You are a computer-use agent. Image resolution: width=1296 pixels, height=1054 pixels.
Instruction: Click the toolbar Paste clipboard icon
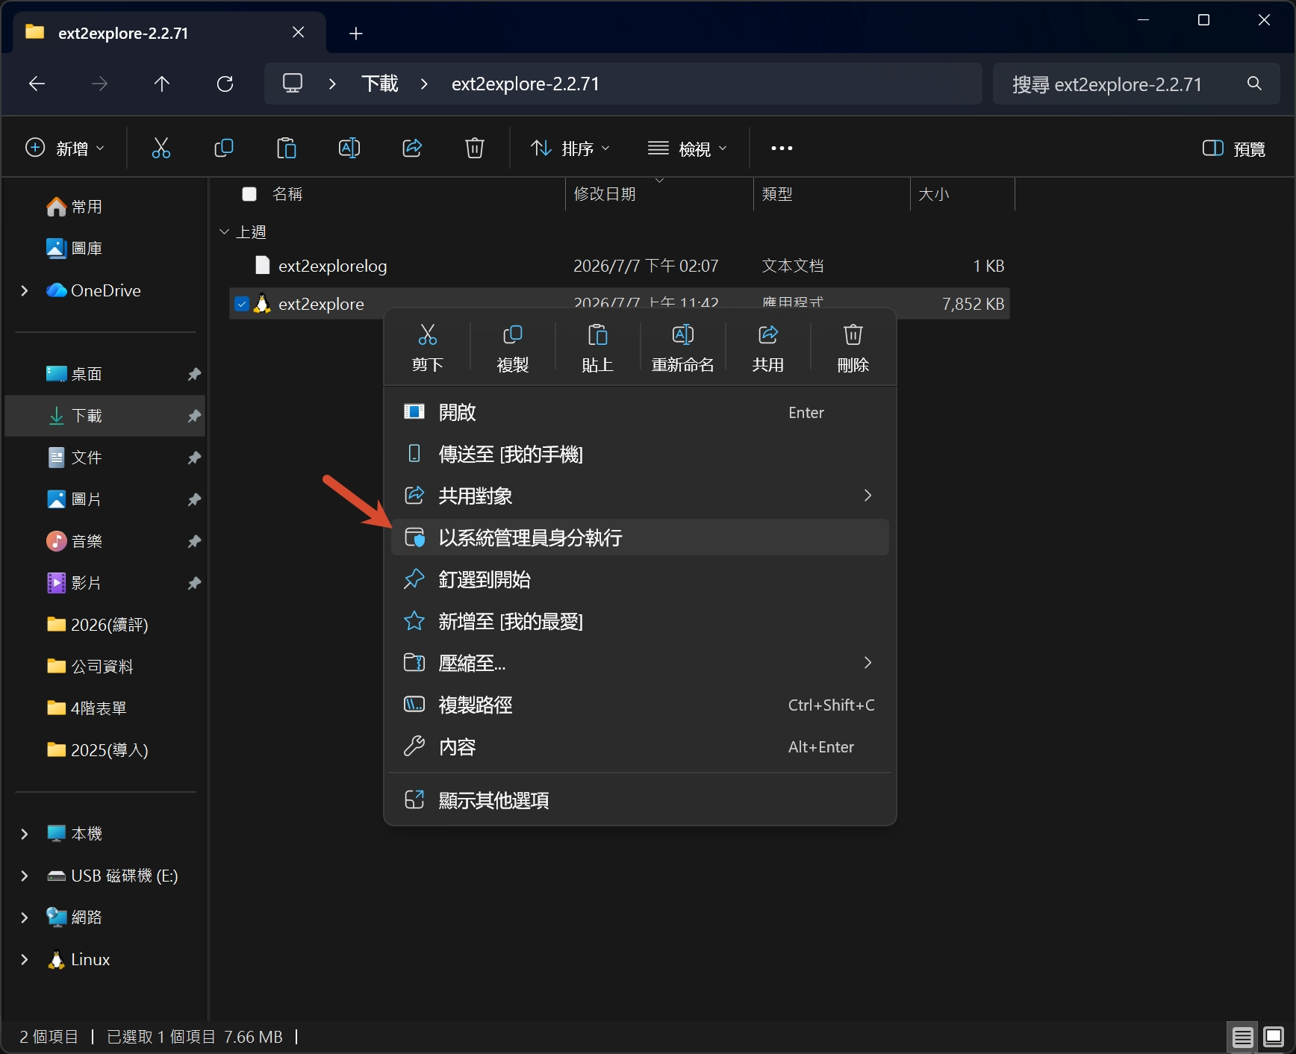[x=287, y=148]
